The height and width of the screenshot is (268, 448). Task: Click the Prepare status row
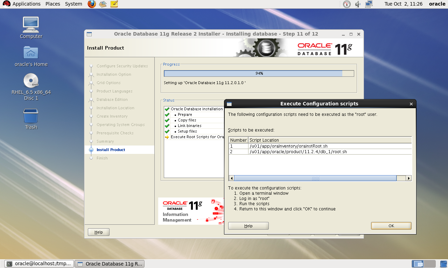[x=194, y=114]
